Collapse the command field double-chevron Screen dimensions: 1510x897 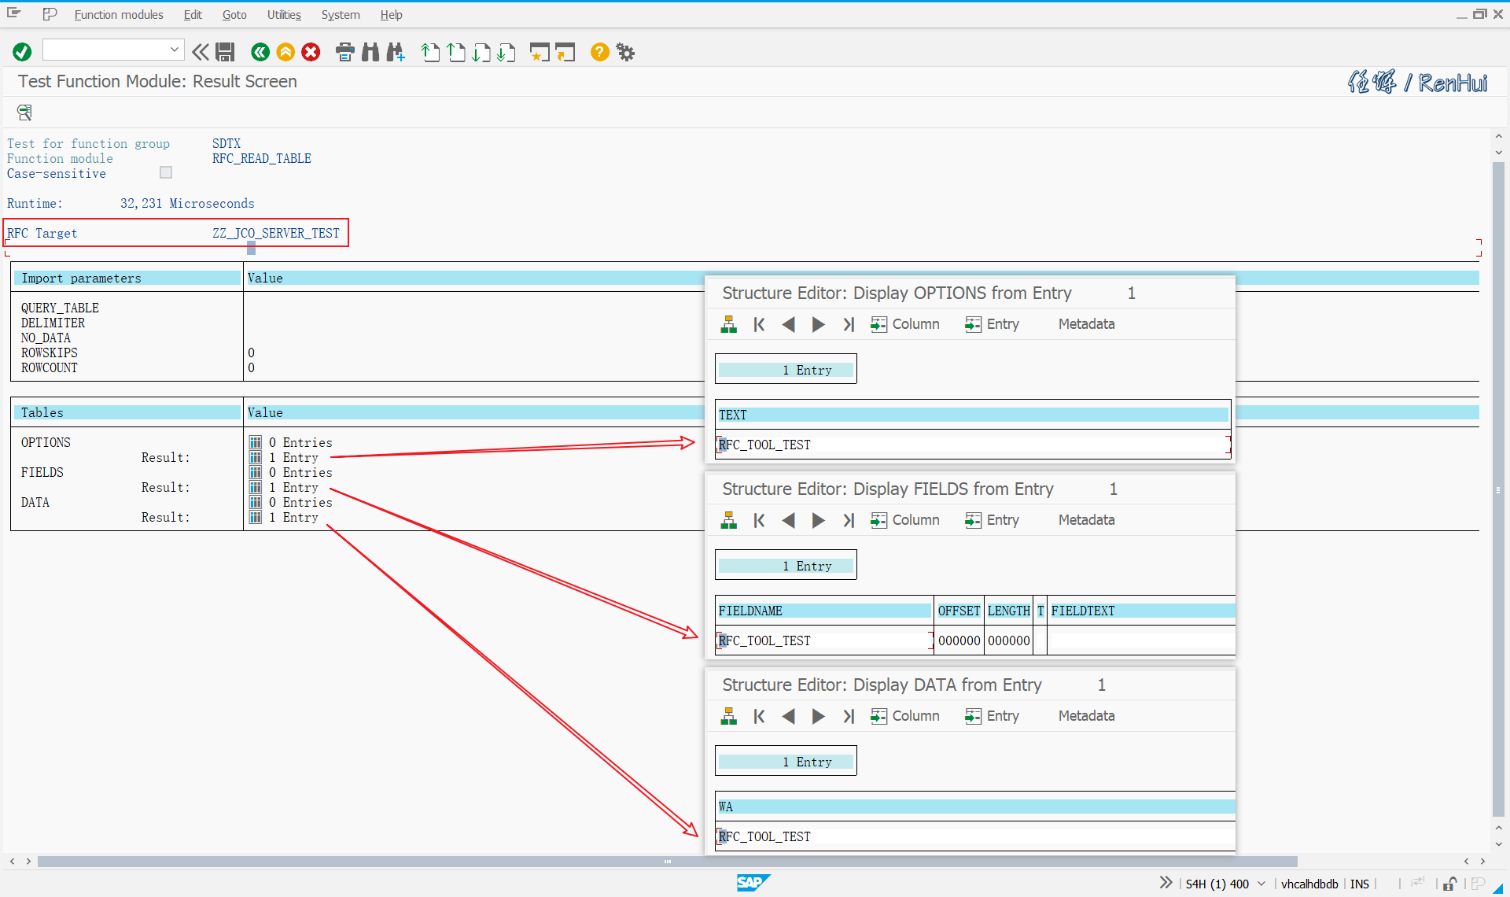coord(201,52)
